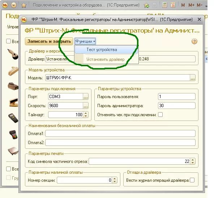Decrease Номер секции with down arrow
The height and width of the screenshot is (198, 214).
[115, 182]
